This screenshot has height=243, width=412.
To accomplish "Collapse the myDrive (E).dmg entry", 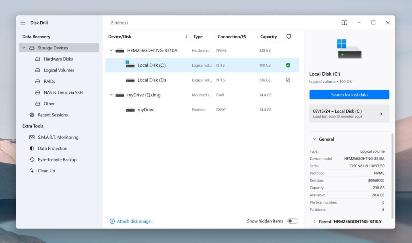I will (x=111, y=95).
